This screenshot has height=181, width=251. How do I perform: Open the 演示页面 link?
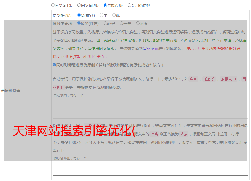[150, 48]
